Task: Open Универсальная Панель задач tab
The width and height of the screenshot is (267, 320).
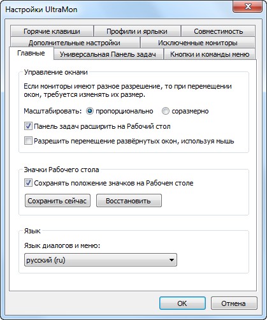Action: (108, 54)
